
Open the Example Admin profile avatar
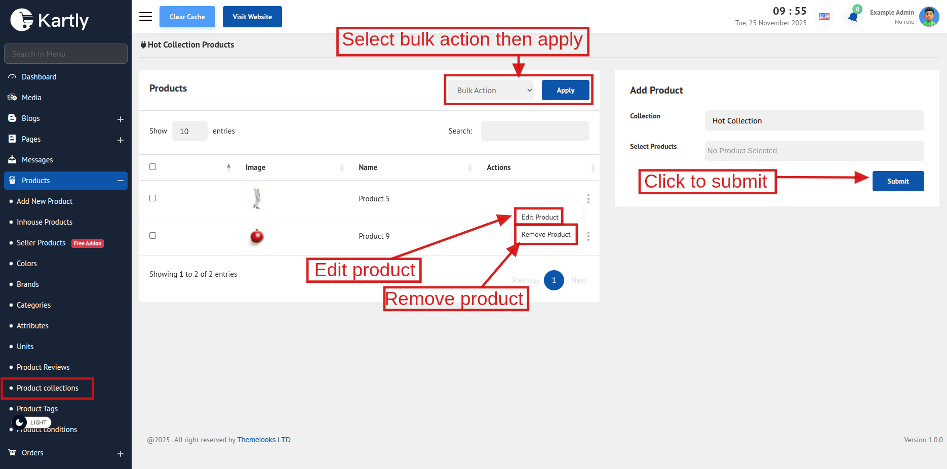[929, 17]
